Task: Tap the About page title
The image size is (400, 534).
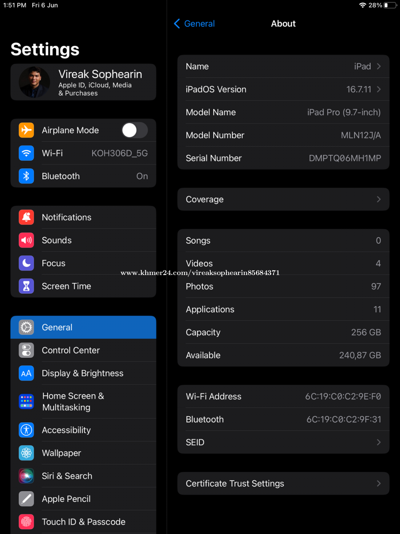Action: pos(283,24)
